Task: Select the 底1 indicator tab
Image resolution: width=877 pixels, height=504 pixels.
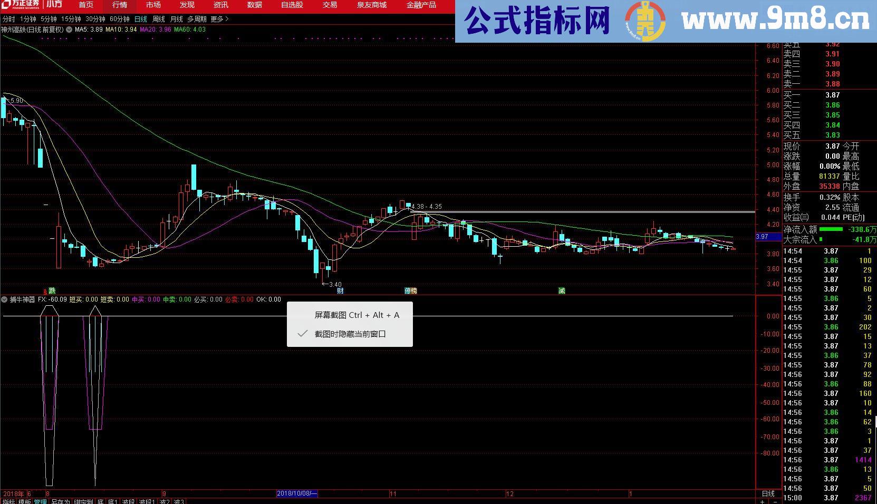Action: (x=113, y=501)
